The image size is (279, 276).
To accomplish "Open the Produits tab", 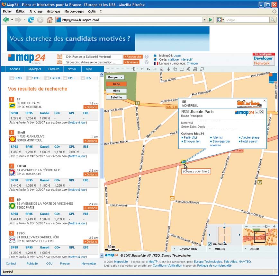I will pos(54,69).
